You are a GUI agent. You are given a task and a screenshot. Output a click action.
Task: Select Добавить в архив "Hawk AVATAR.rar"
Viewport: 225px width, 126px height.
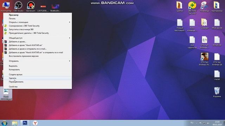(x=38, y=45)
